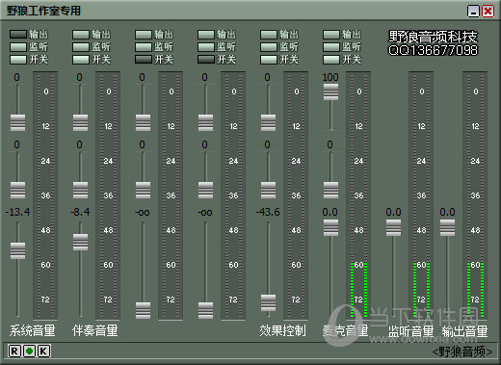Click the 伴奏音量 channel label

(x=95, y=330)
